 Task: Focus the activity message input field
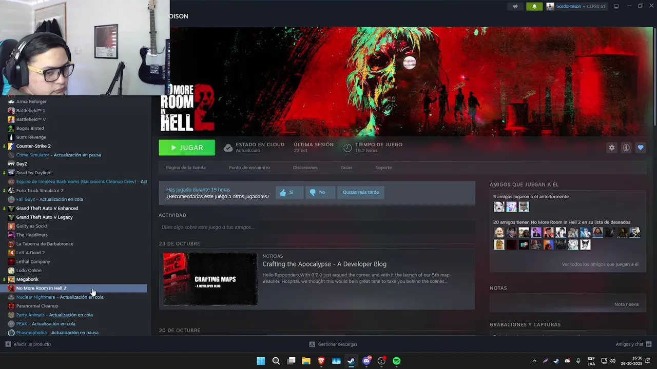[316, 227]
